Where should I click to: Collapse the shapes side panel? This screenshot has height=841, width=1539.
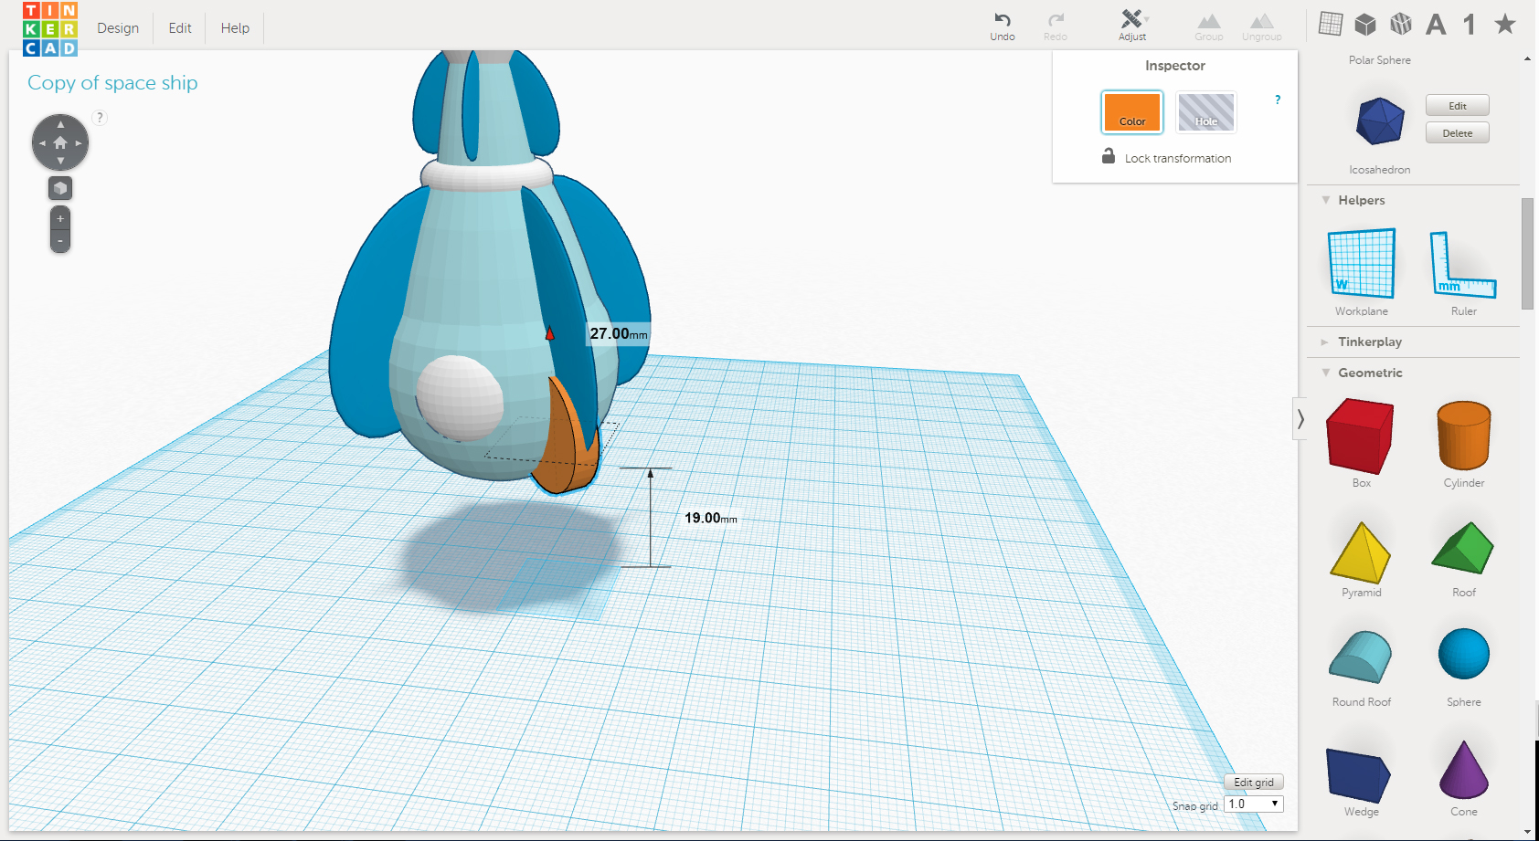pos(1300,419)
